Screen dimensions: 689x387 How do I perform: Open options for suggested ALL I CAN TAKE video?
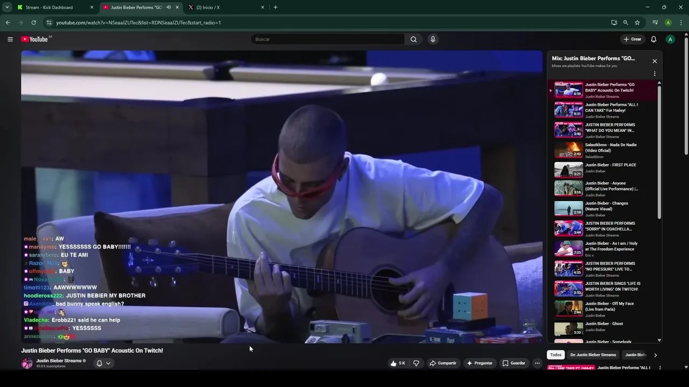pyautogui.click(x=660, y=368)
